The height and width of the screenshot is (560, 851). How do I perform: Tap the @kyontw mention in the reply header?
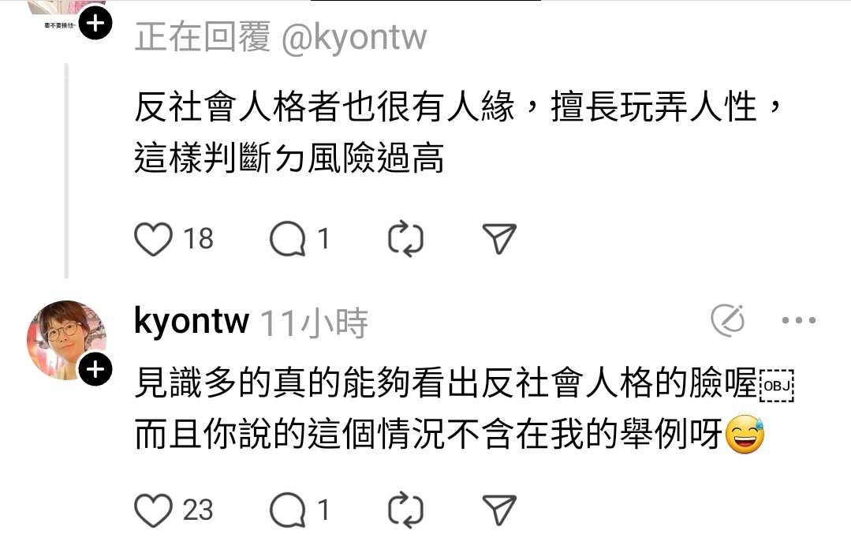[354, 38]
